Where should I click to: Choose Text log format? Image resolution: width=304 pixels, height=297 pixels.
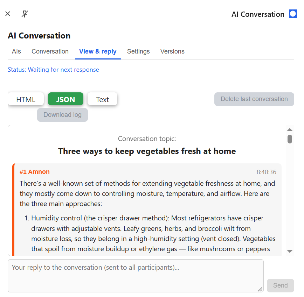click(102, 99)
